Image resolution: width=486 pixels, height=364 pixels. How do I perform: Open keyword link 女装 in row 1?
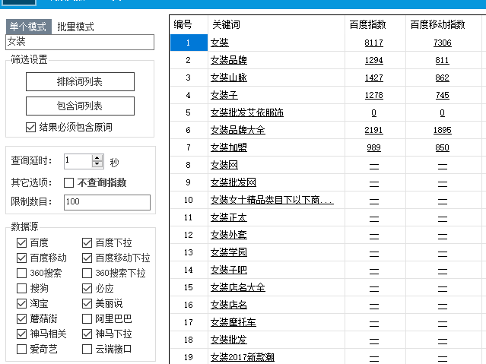tap(220, 43)
